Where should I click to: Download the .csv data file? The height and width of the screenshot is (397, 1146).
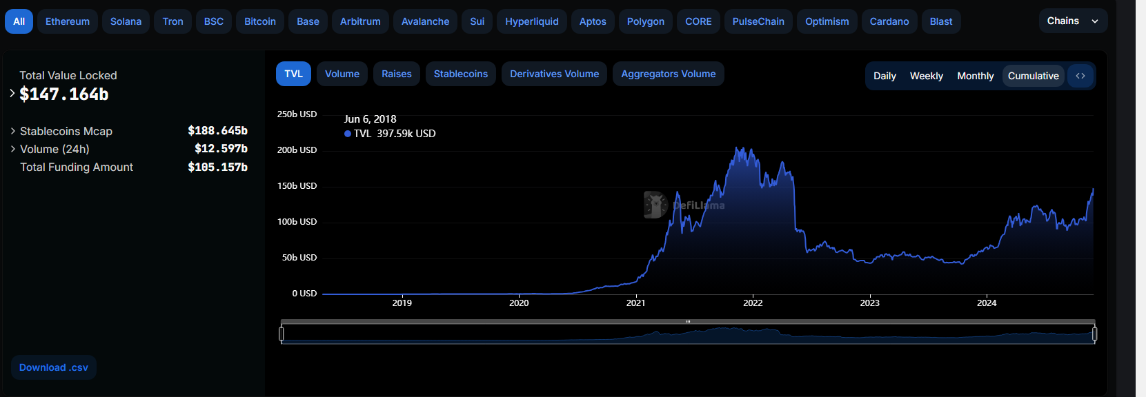click(54, 367)
